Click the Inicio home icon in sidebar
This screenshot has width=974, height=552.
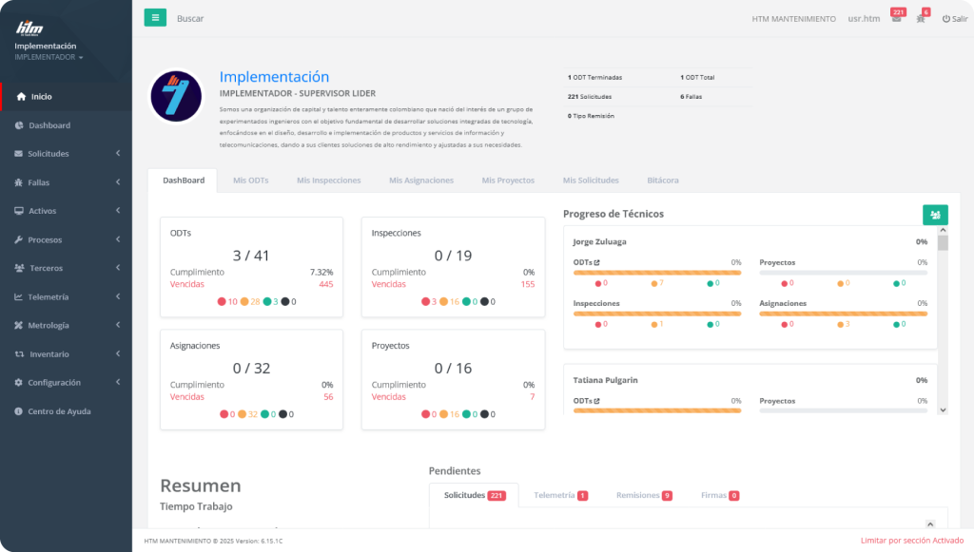coord(21,97)
